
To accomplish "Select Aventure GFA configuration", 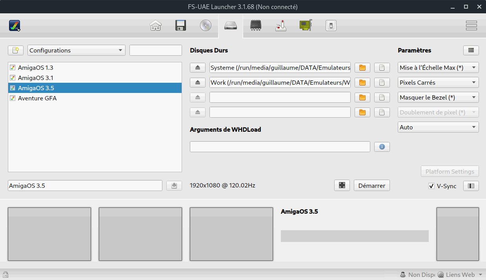I will point(95,98).
